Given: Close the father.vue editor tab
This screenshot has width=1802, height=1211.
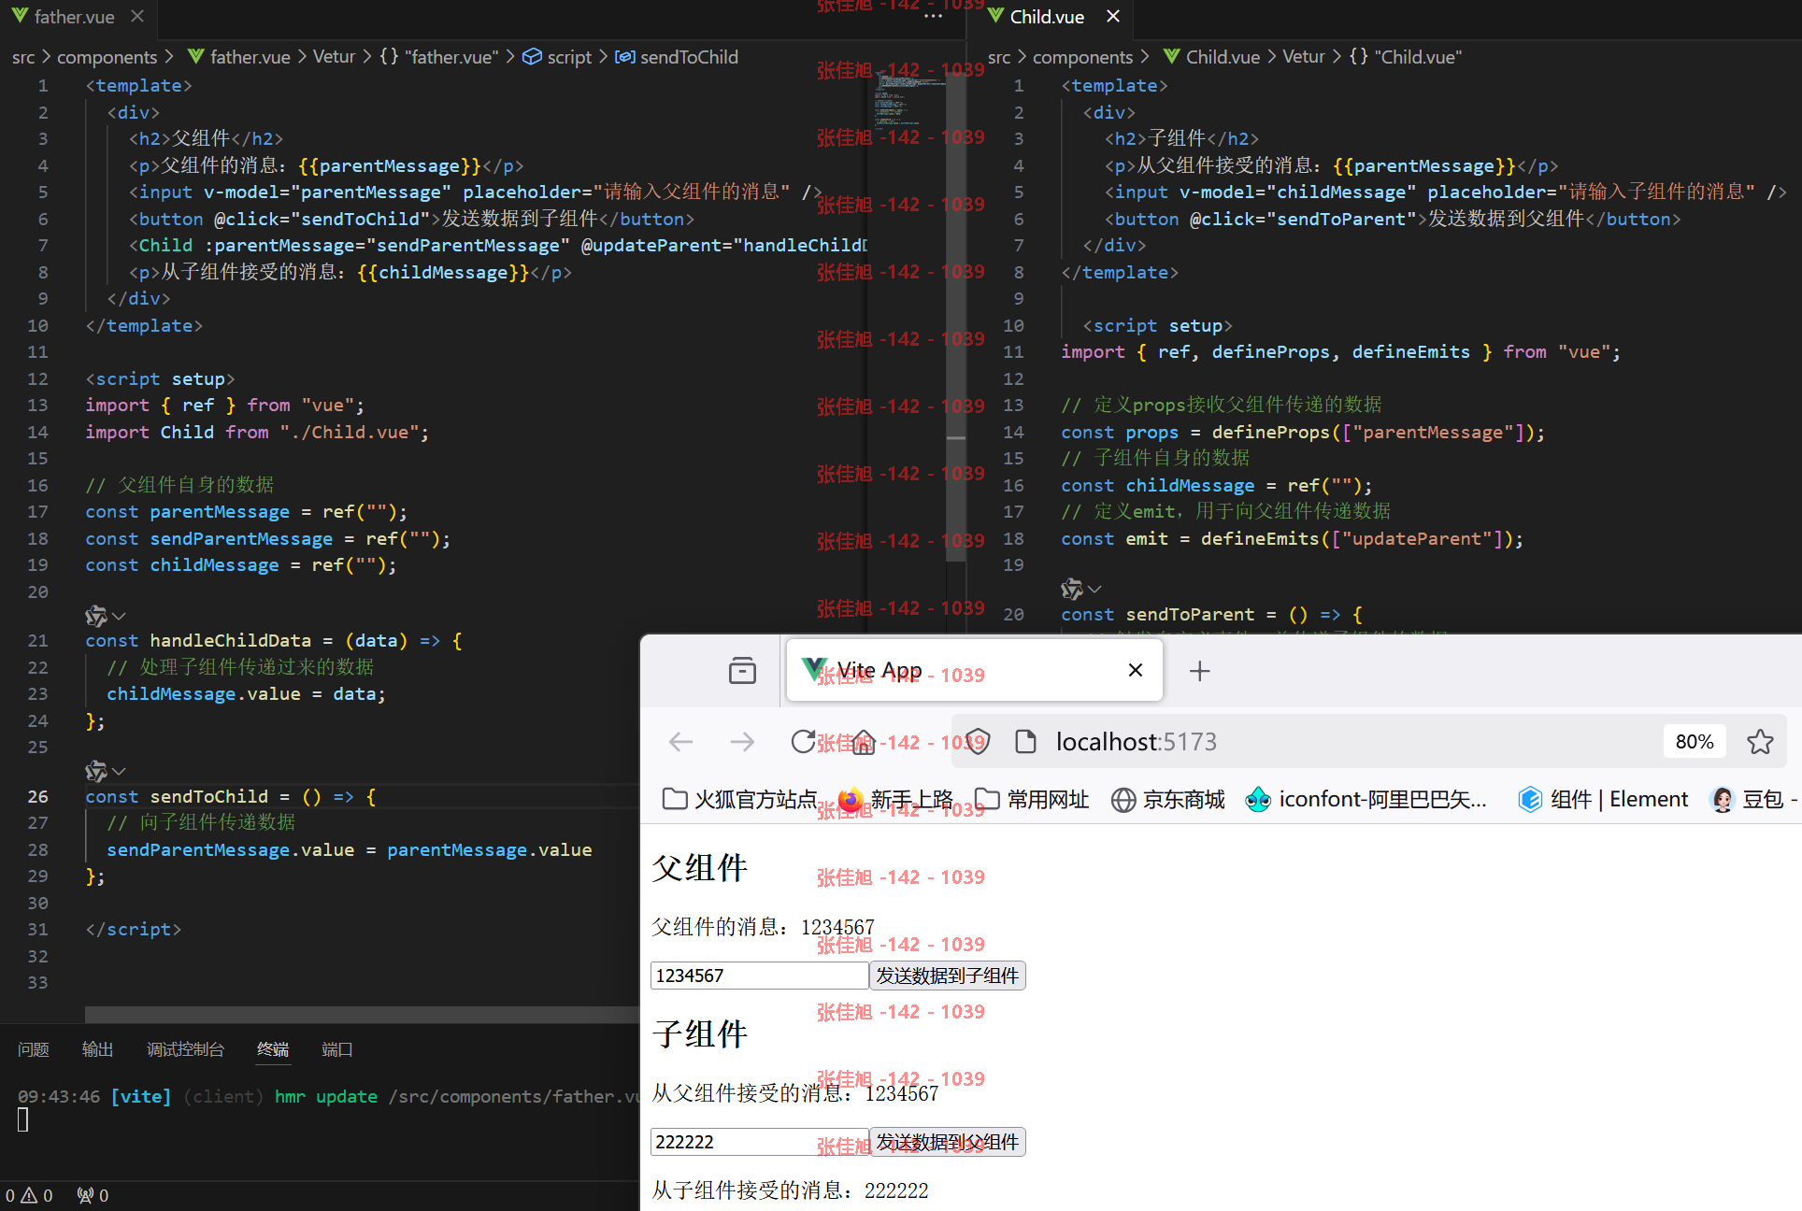Looking at the screenshot, I should coord(137,17).
